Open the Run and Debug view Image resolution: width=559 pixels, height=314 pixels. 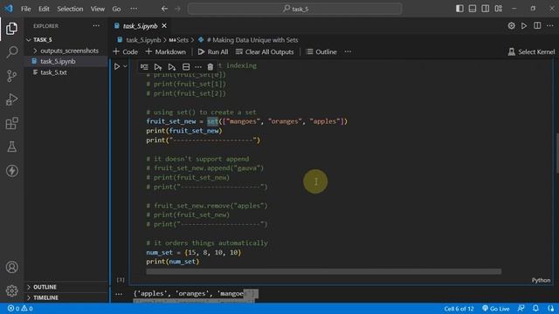pos(11,99)
